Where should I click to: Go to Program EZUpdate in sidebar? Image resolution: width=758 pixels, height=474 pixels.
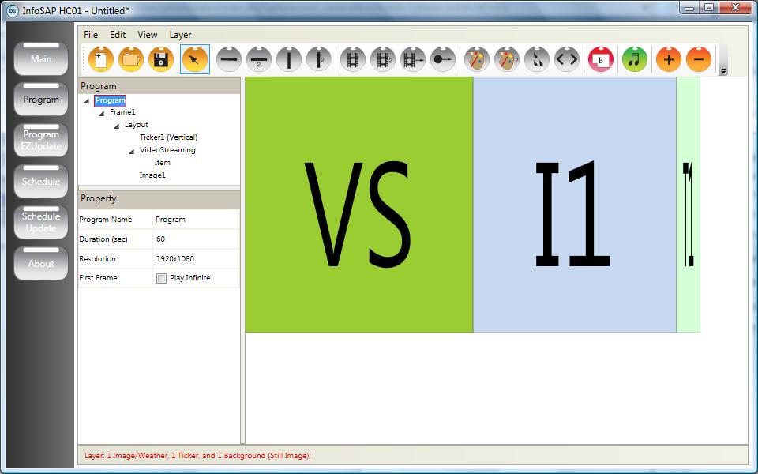41,140
